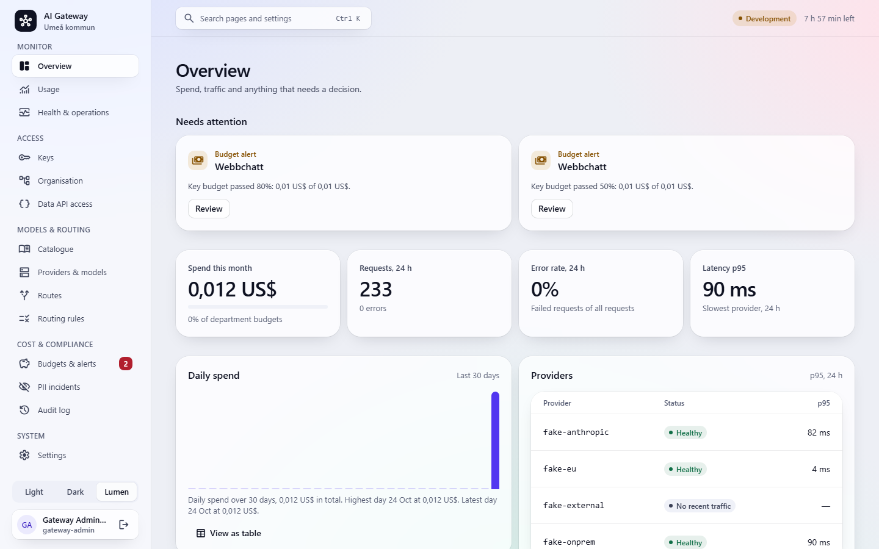Image resolution: width=879 pixels, height=549 pixels.
Task: Click View as table under Daily spend
Action: tap(229, 533)
